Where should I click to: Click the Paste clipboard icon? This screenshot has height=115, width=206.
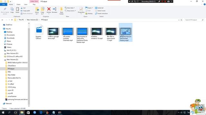(x=17, y=10)
